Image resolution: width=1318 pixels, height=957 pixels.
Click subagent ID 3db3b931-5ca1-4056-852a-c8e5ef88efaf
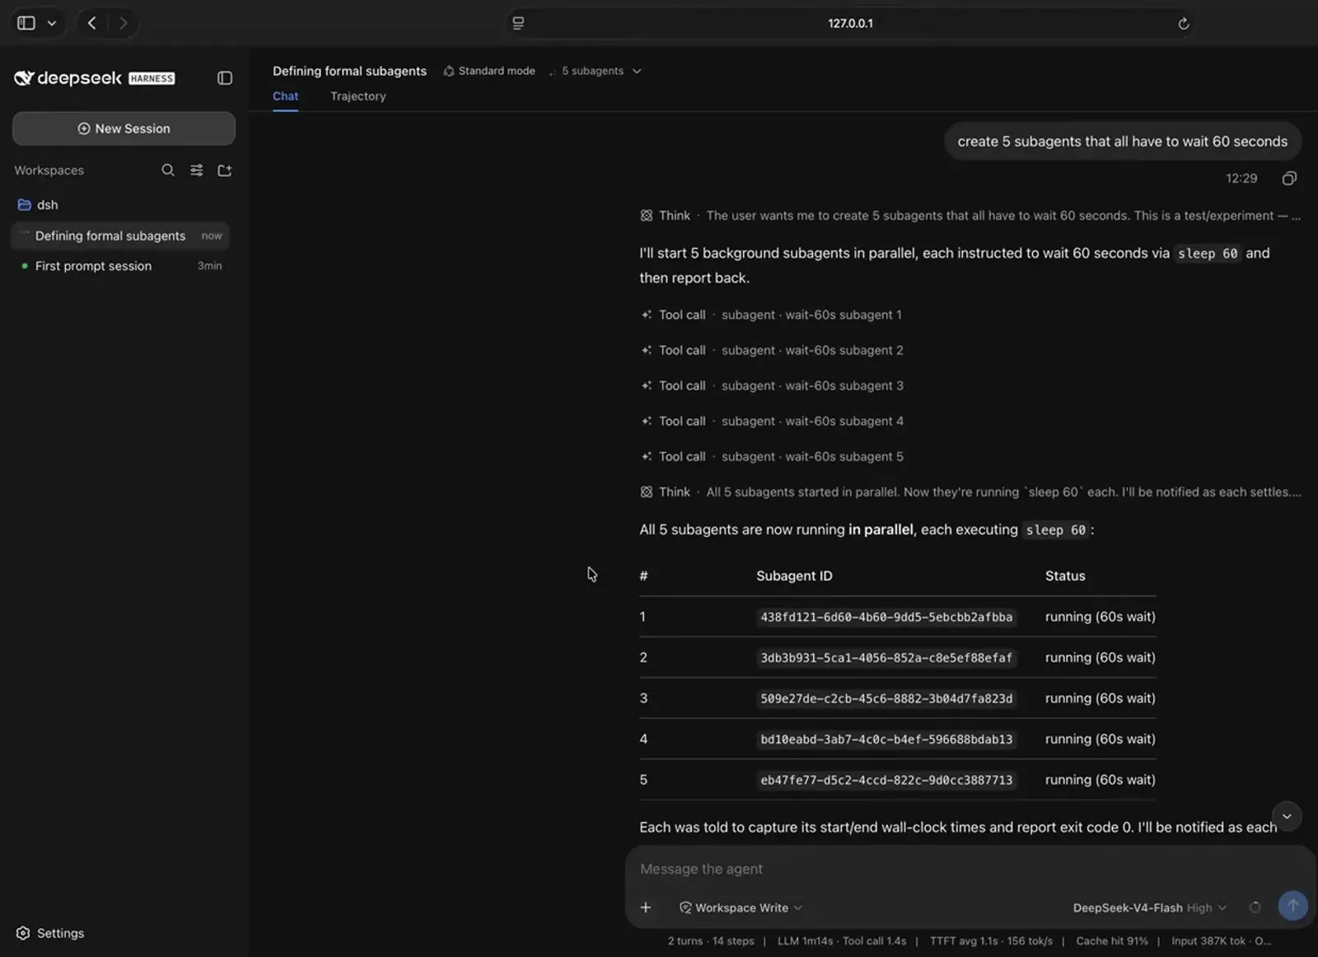[886, 658]
